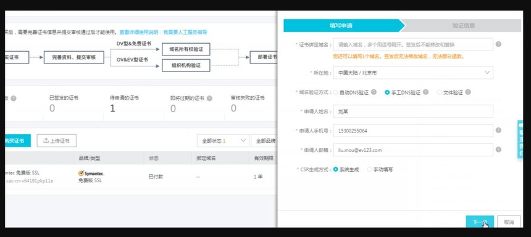Click 域名所有权验证 flow box

point(186,49)
